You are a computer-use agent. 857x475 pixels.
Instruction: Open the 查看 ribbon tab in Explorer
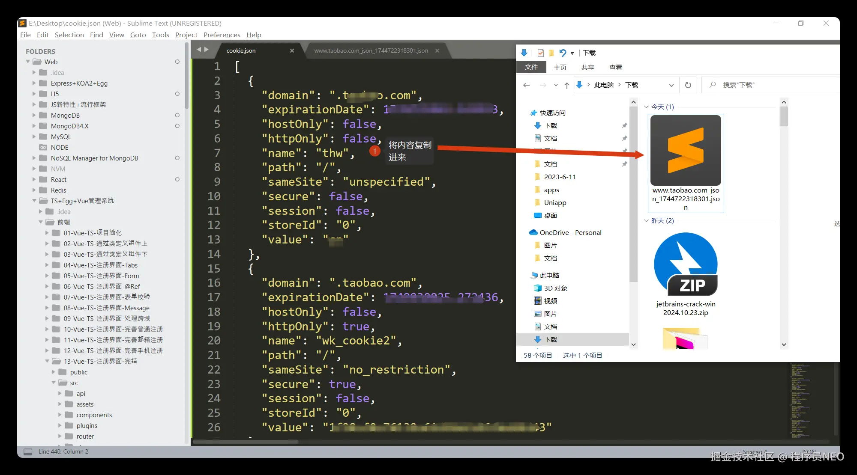coord(615,67)
